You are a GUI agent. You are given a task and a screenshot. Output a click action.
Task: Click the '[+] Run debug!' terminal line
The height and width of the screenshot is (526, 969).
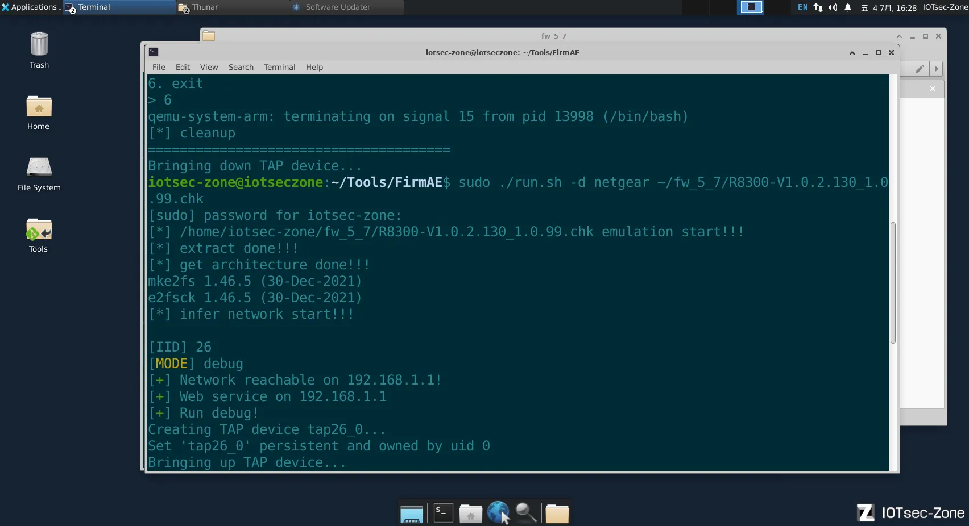click(x=203, y=413)
